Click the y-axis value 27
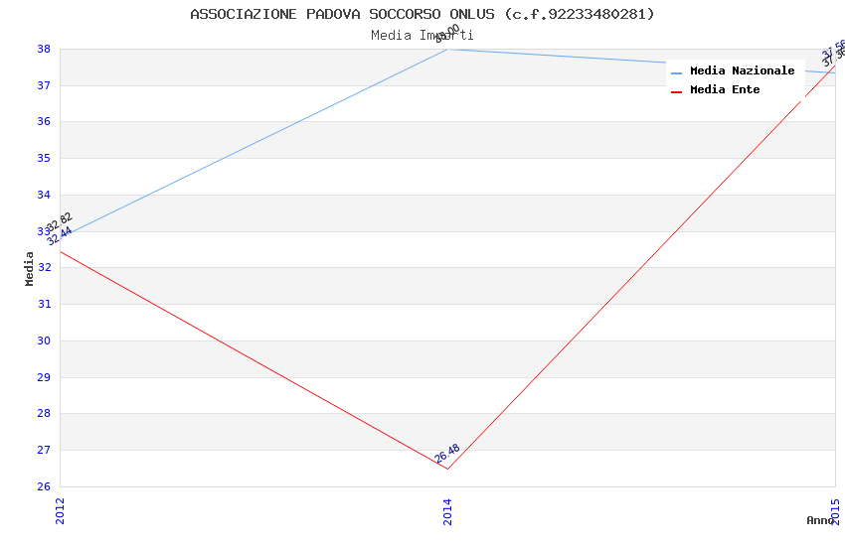This screenshot has width=845, height=546. pos(44,450)
